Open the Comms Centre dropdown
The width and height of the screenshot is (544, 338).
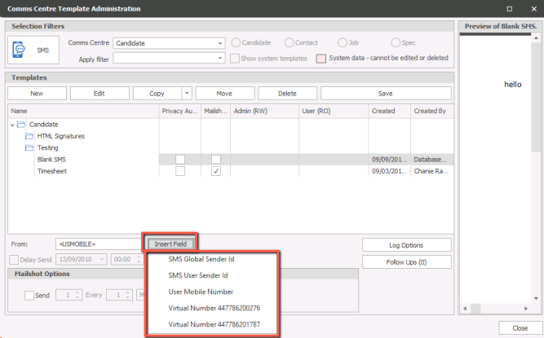tap(220, 43)
